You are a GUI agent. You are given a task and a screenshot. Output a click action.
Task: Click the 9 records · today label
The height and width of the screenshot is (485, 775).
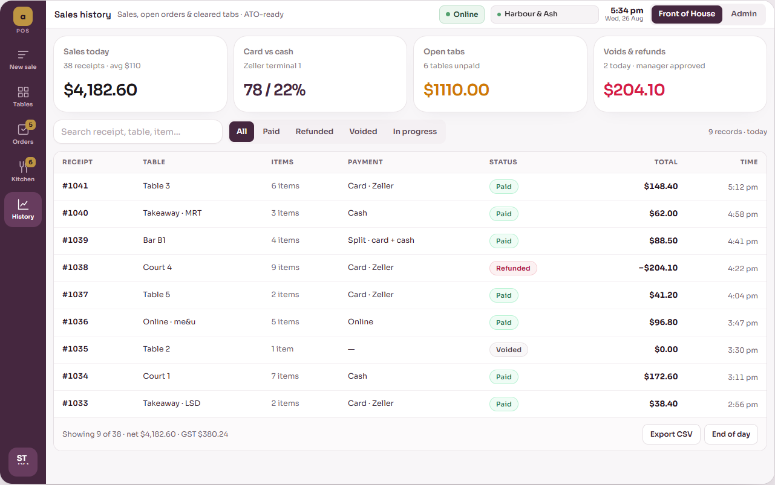point(737,132)
